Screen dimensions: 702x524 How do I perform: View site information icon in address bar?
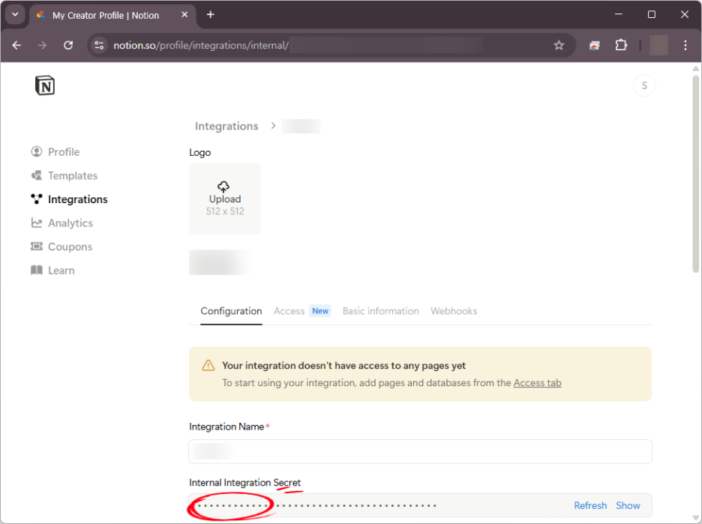pos(99,45)
